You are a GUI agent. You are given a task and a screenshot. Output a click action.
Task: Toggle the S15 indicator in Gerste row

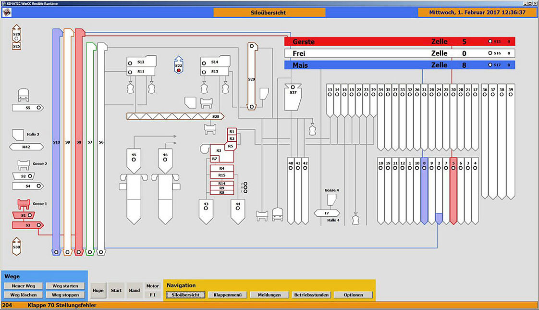pos(490,41)
